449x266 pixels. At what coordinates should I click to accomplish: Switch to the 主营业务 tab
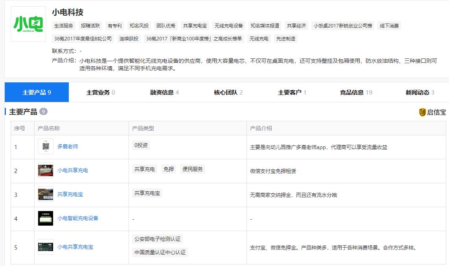101,92
